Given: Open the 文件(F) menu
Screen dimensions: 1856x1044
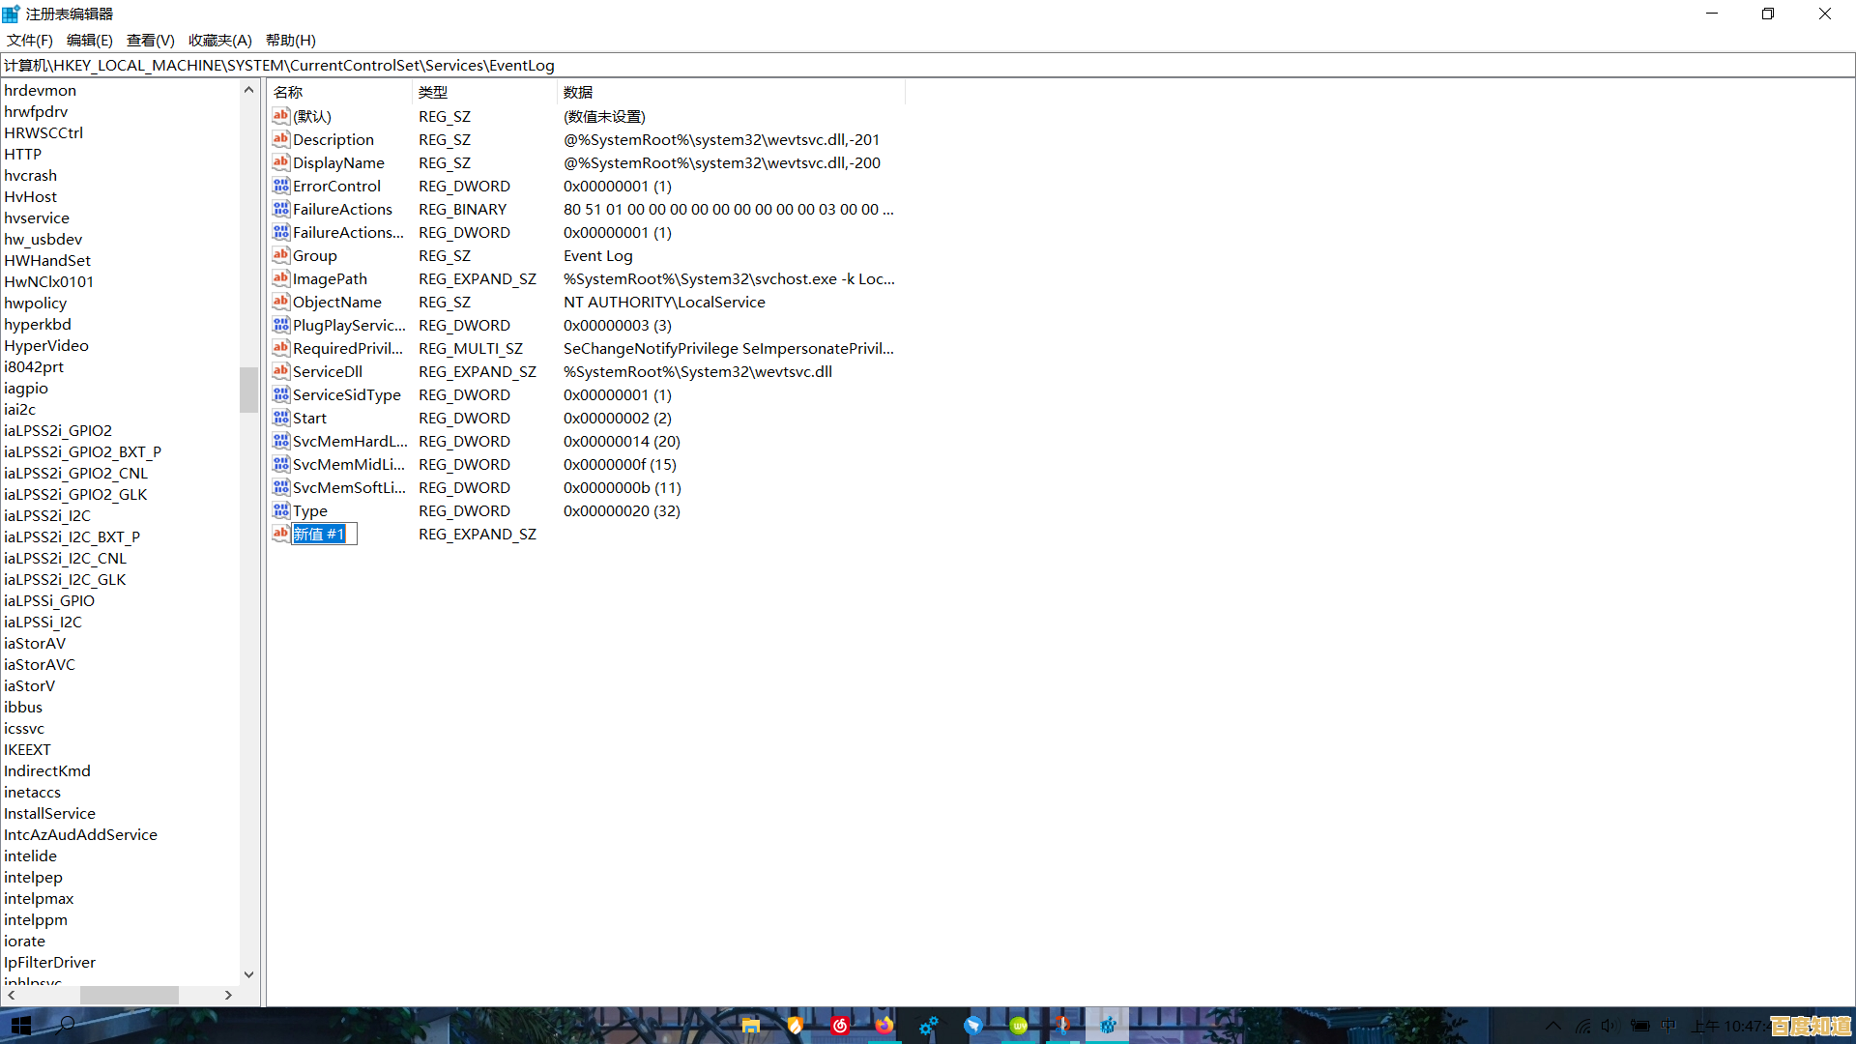Looking at the screenshot, I should (x=29, y=40).
